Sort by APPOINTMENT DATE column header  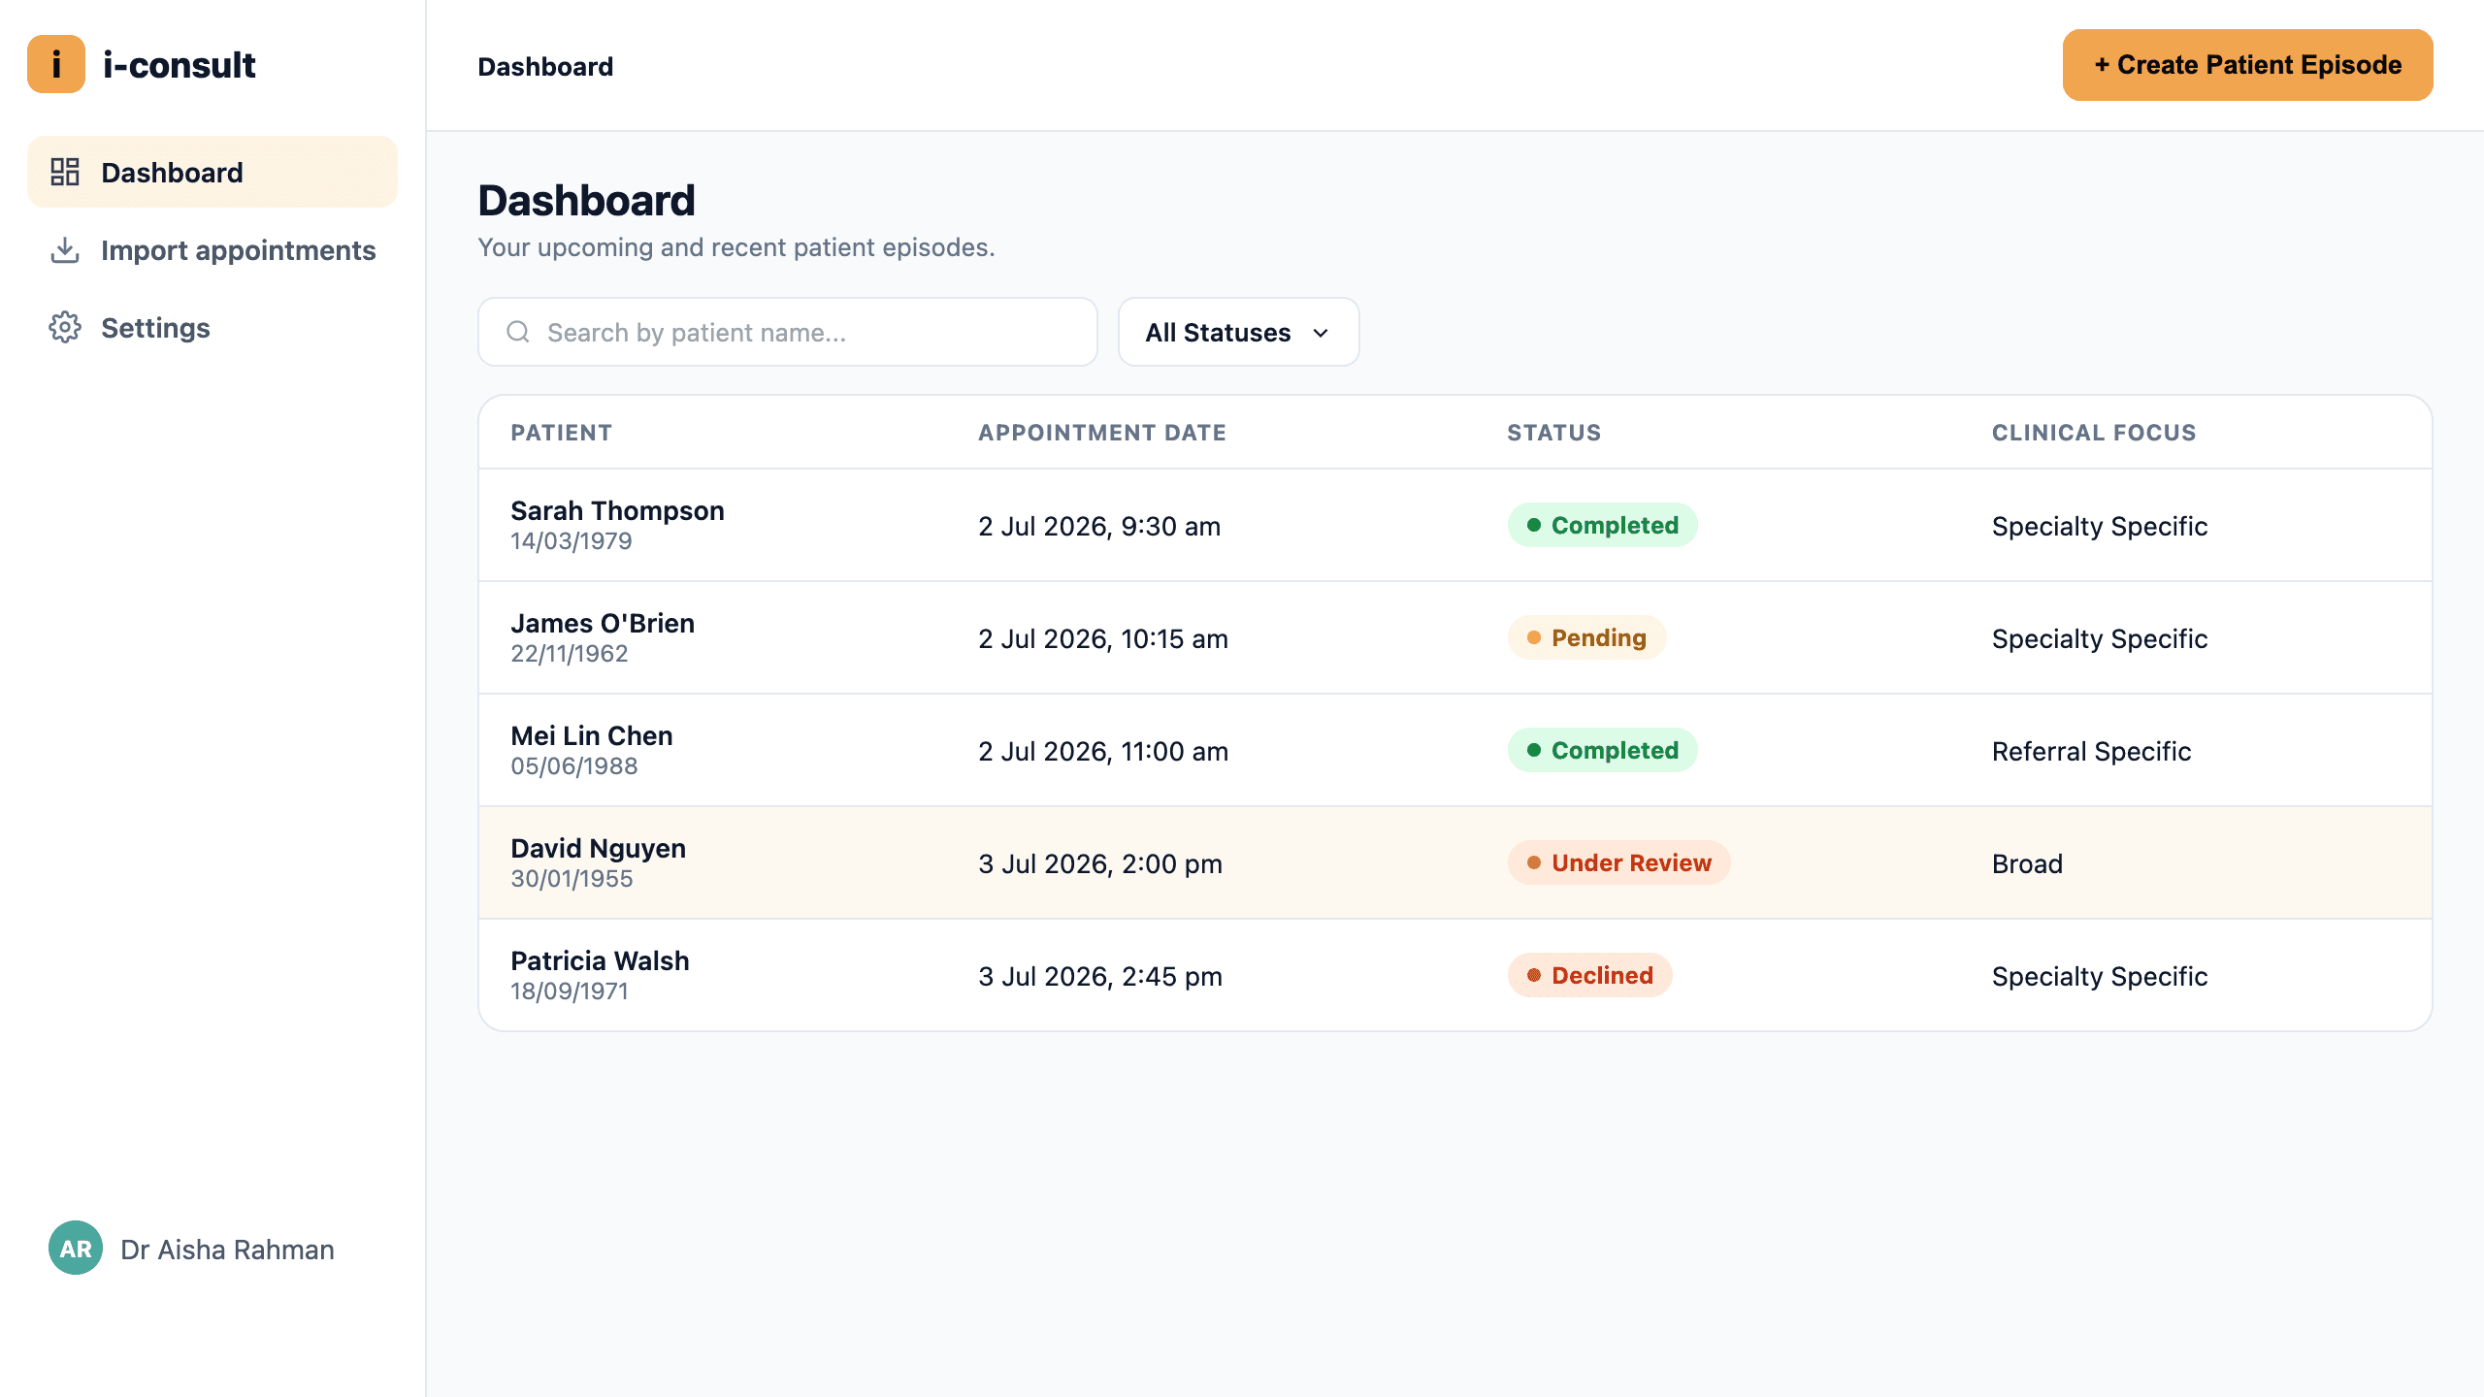click(x=1102, y=433)
